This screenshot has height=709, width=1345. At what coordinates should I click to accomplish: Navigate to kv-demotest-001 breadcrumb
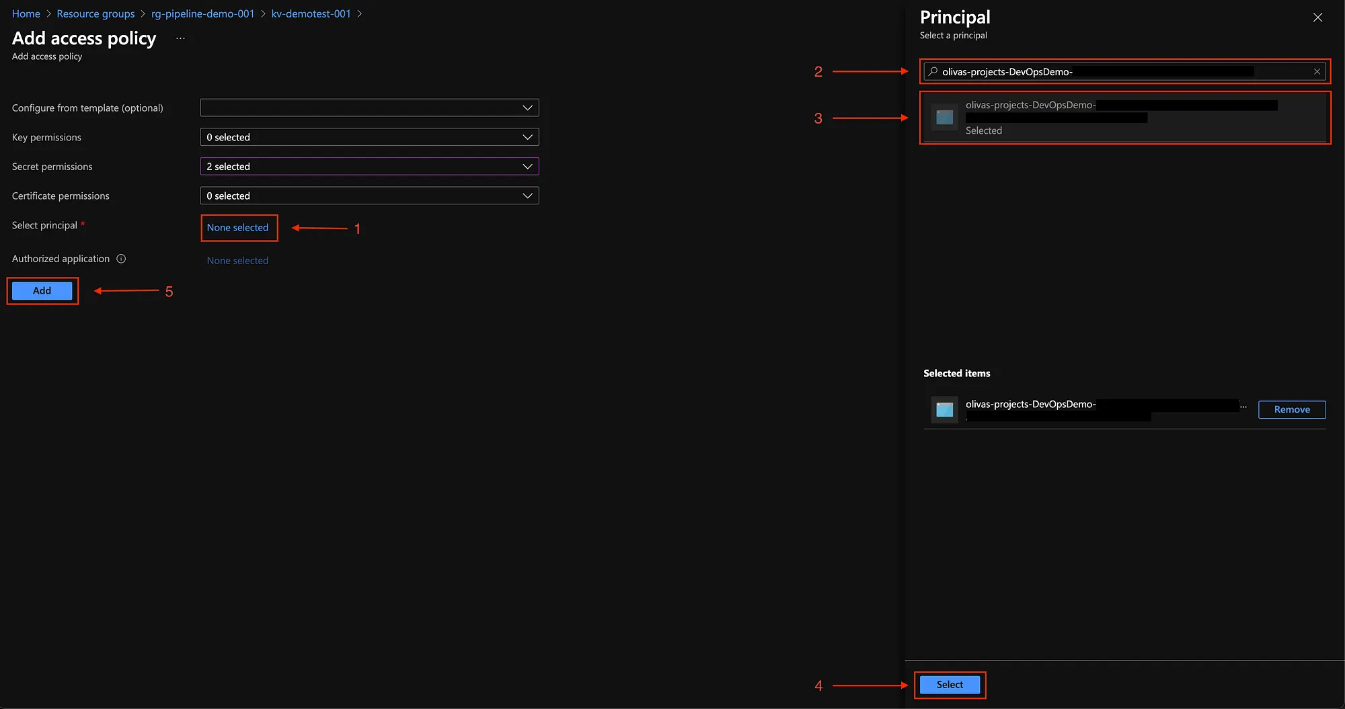(311, 13)
